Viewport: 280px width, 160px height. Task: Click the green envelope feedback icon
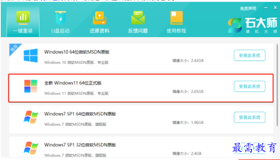click(x=138, y=18)
